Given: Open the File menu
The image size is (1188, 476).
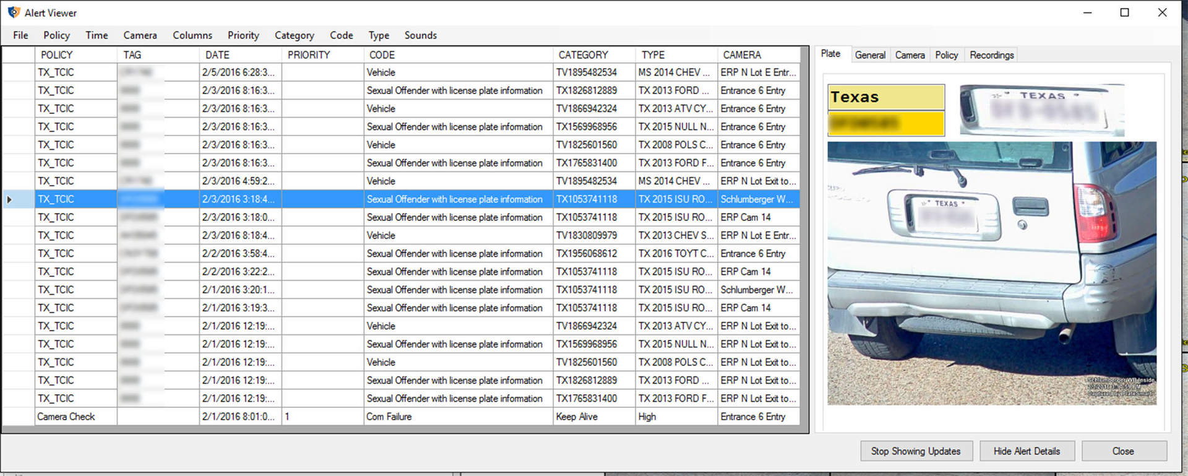Looking at the screenshot, I should click(20, 35).
